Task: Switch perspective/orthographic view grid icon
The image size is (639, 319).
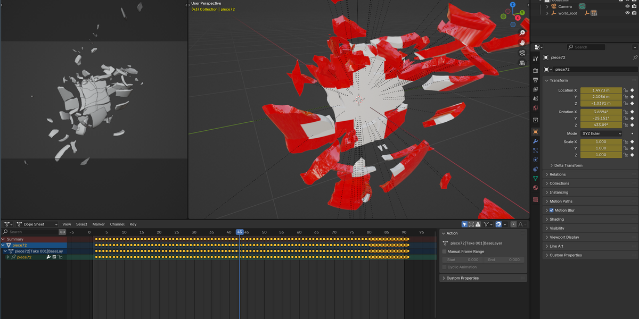Action: 522,63
